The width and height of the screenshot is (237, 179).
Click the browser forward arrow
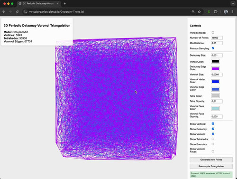click(10, 12)
